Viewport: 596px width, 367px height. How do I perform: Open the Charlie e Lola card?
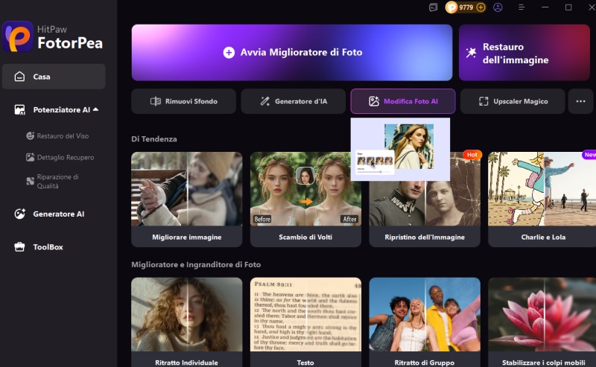pyautogui.click(x=543, y=200)
